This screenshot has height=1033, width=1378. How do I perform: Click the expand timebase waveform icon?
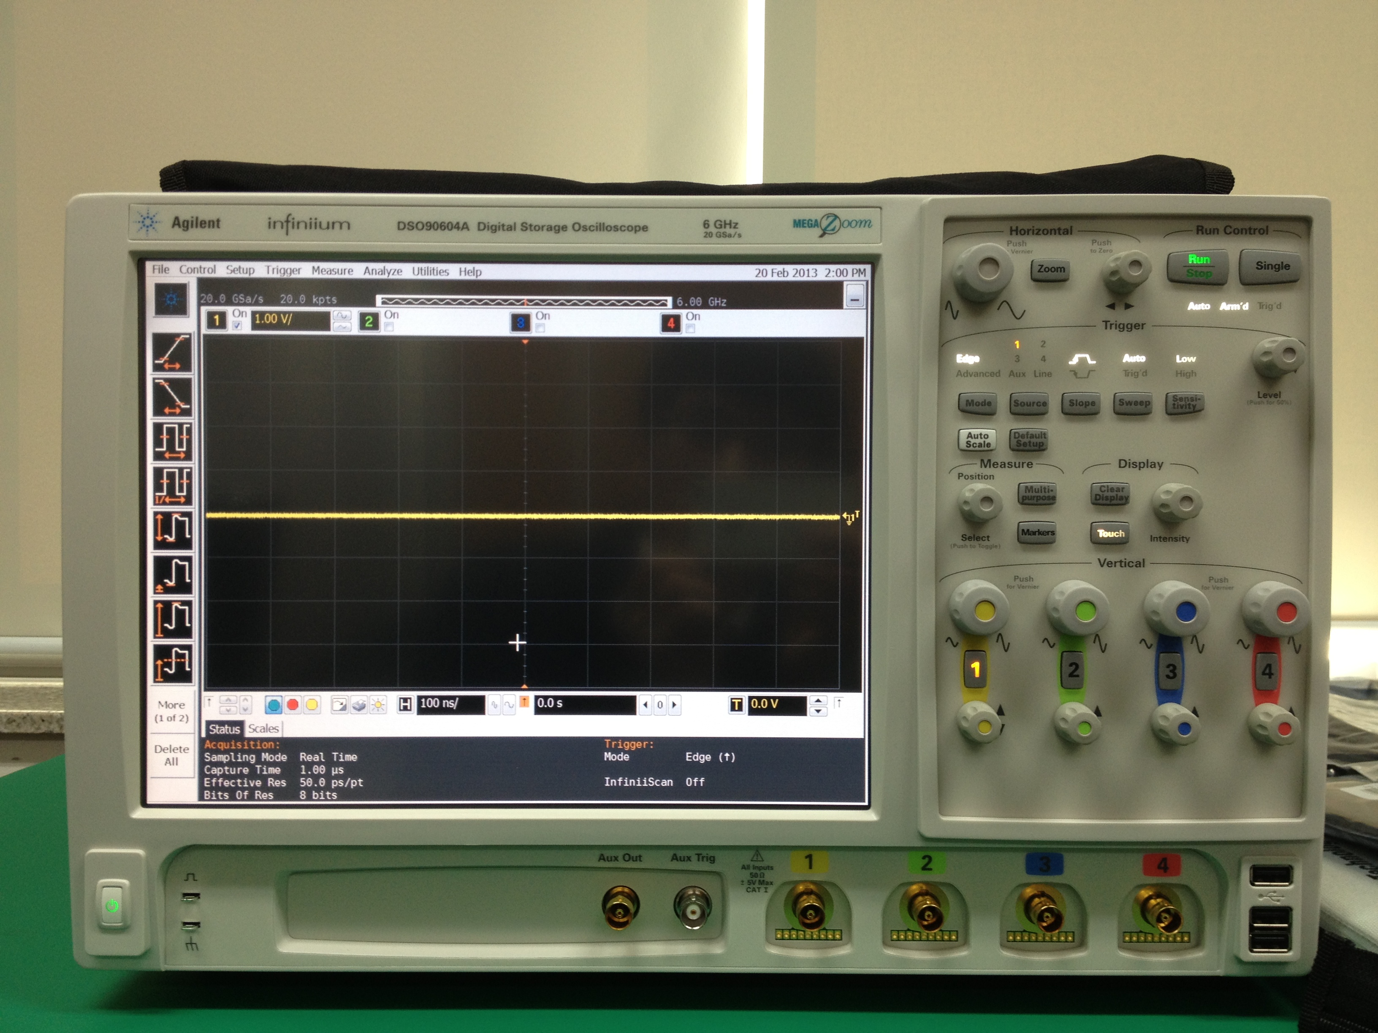510,705
